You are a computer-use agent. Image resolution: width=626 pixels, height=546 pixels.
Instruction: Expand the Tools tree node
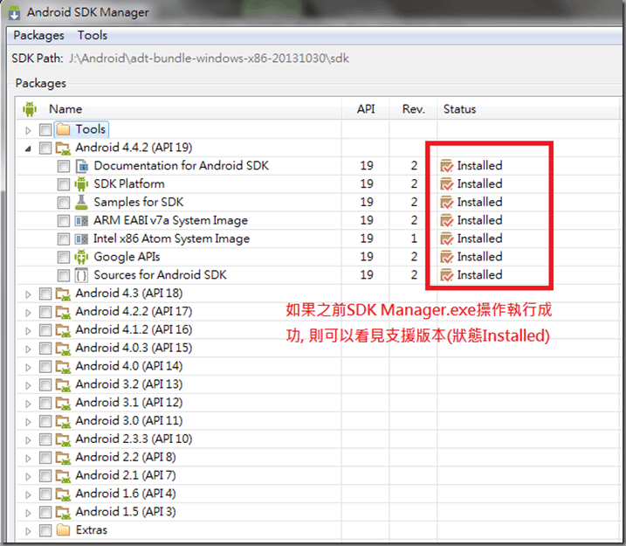(28, 130)
